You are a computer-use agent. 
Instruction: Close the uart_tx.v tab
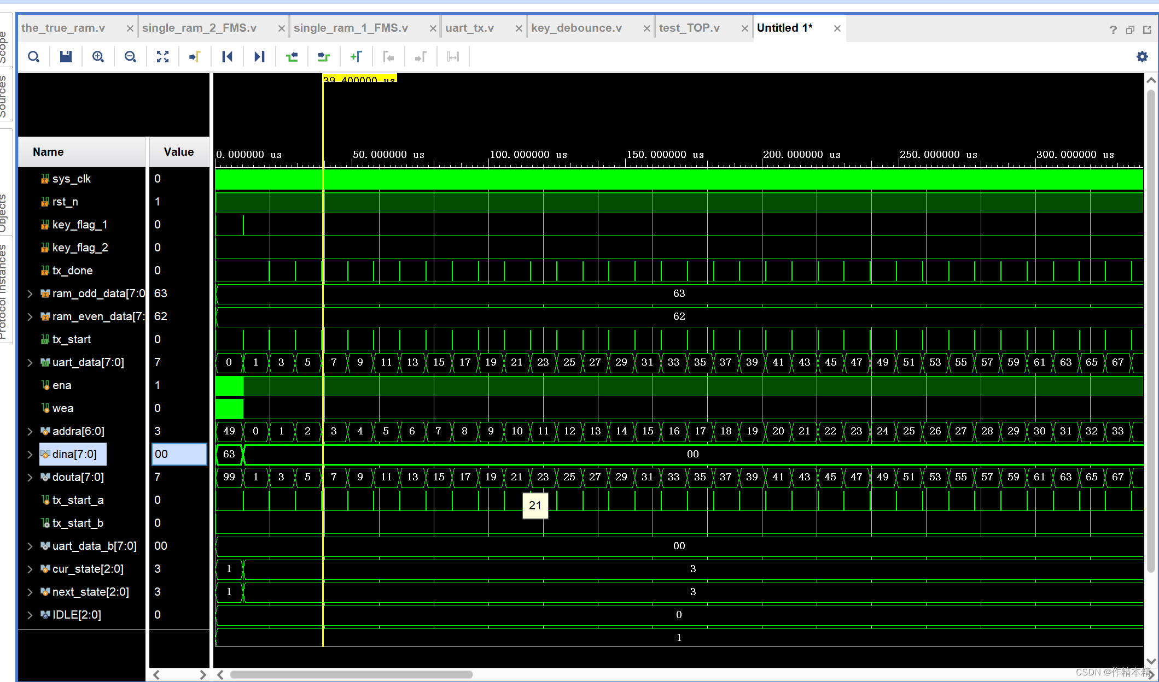point(519,28)
